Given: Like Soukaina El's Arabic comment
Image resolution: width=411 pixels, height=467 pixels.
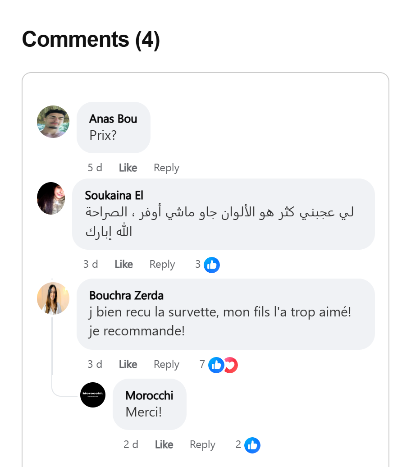Looking at the screenshot, I should tap(123, 264).
